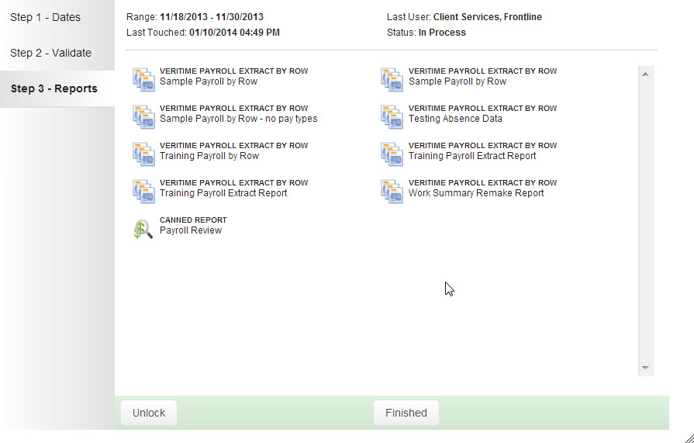
Task: Click the resize grip at window corner
Action: coord(689,438)
